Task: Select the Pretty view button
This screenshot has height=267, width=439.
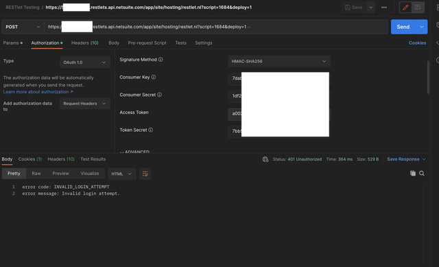Action: (x=14, y=174)
